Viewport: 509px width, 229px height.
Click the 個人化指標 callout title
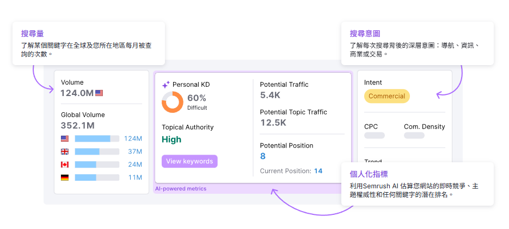tap(369, 174)
